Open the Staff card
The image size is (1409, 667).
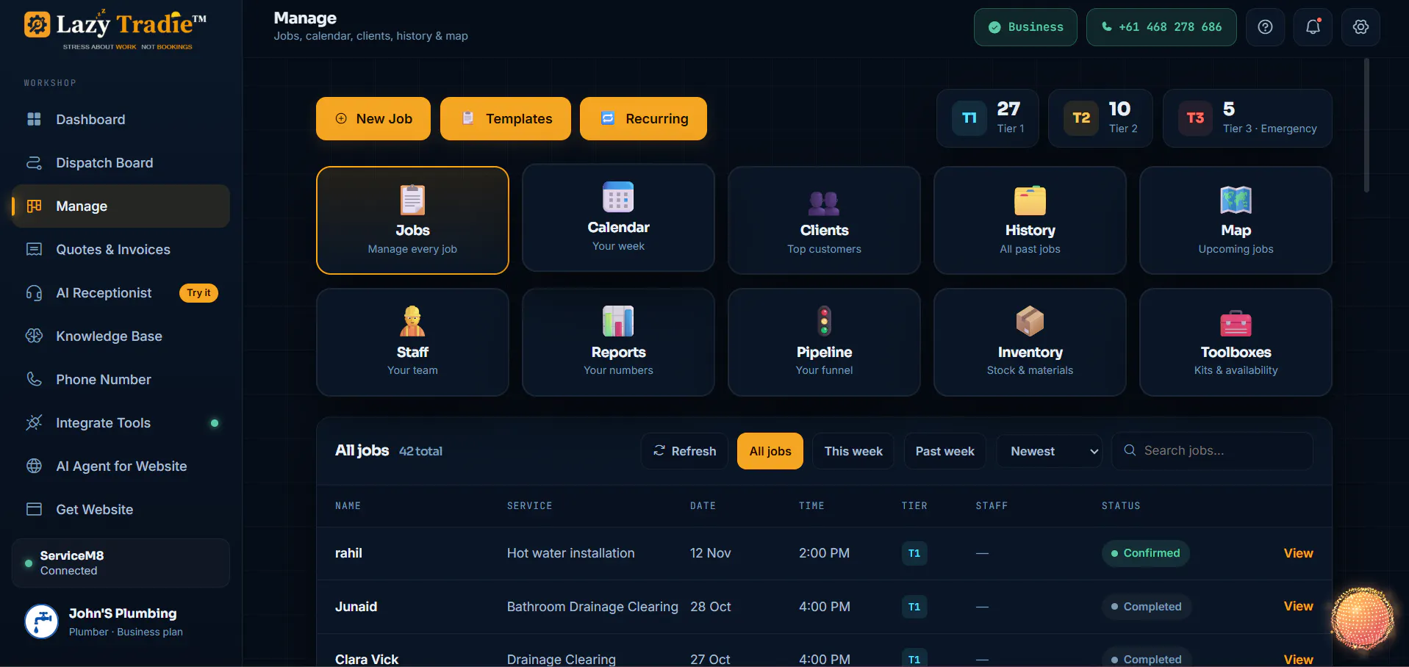[x=412, y=342]
